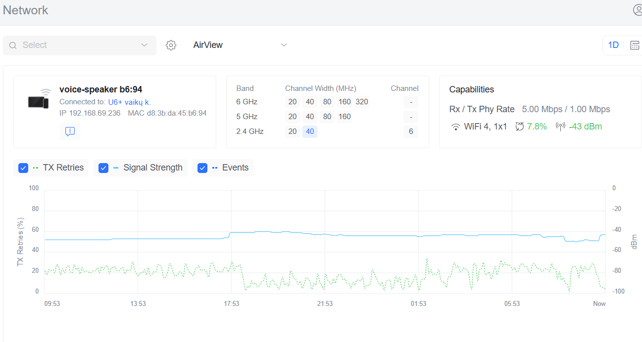This screenshot has height=342, width=642.
Task: Click the dBm axis title
Action: [x=634, y=242]
